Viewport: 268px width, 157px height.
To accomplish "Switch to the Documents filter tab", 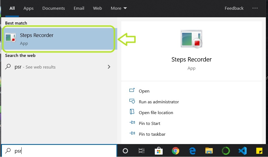I will [53, 8].
